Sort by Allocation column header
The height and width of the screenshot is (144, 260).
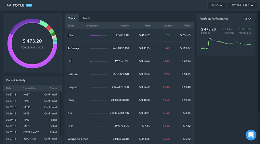92,26
